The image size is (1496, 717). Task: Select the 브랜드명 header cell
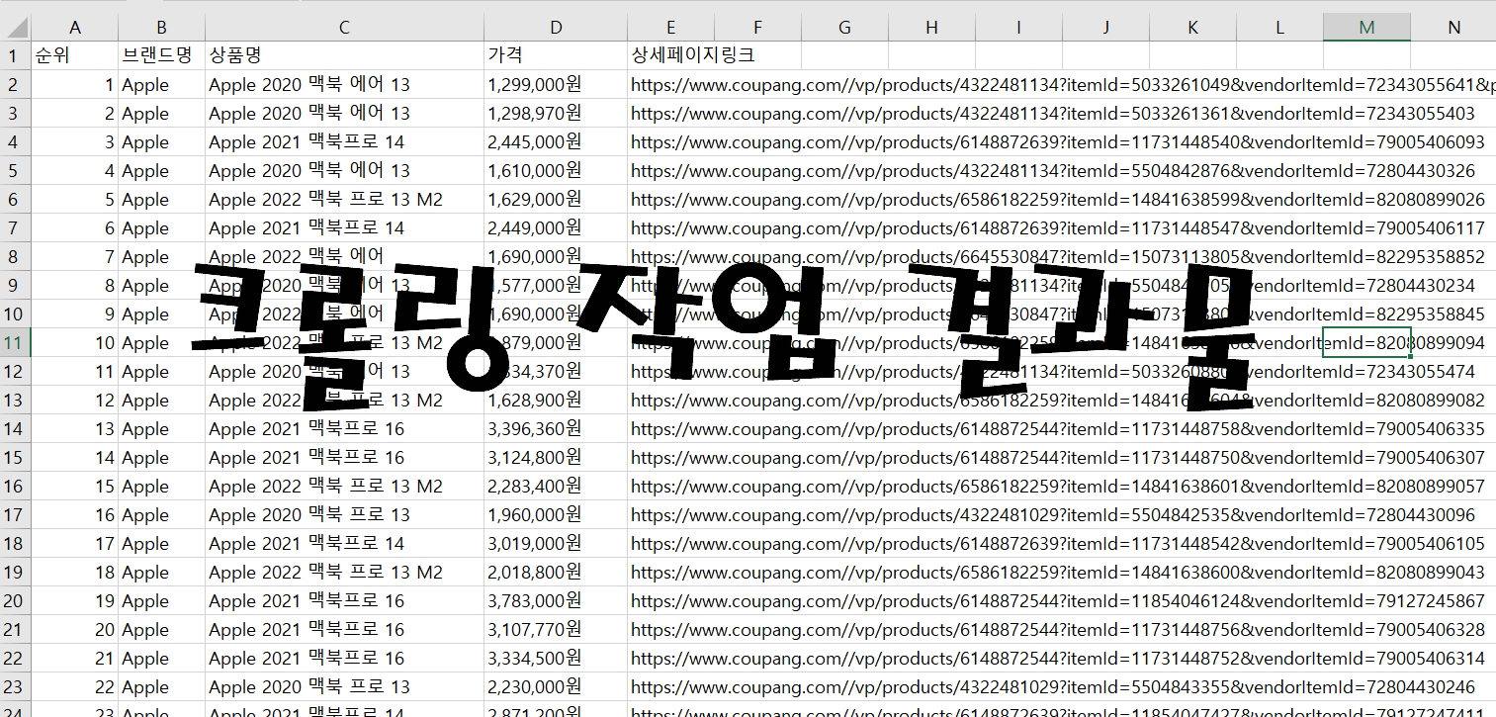pyautogui.click(x=161, y=55)
